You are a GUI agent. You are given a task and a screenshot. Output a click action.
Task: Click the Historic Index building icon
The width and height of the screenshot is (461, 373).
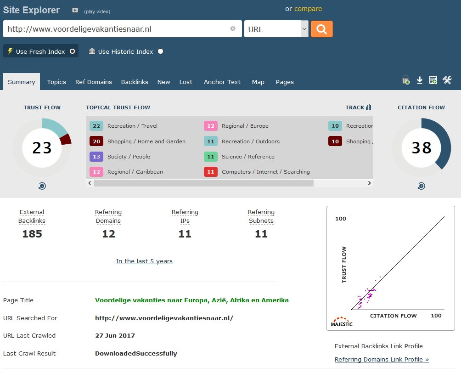click(92, 51)
